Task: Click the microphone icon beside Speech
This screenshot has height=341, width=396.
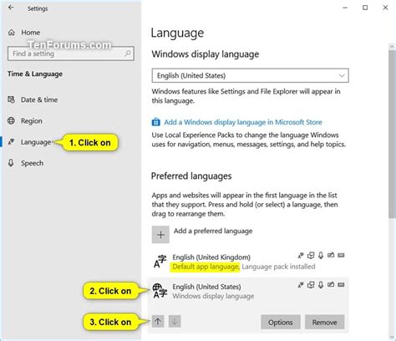Action: pos(11,163)
